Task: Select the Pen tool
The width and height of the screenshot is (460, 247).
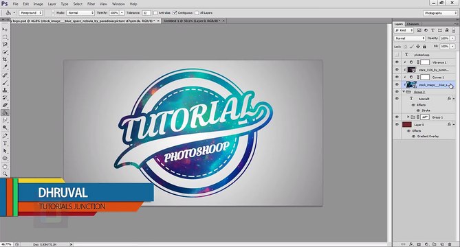Action: [5, 136]
